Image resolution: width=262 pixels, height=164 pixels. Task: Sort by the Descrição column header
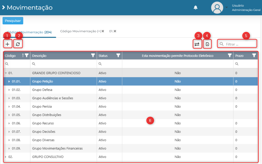pyautogui.click(x=39, y=56)
